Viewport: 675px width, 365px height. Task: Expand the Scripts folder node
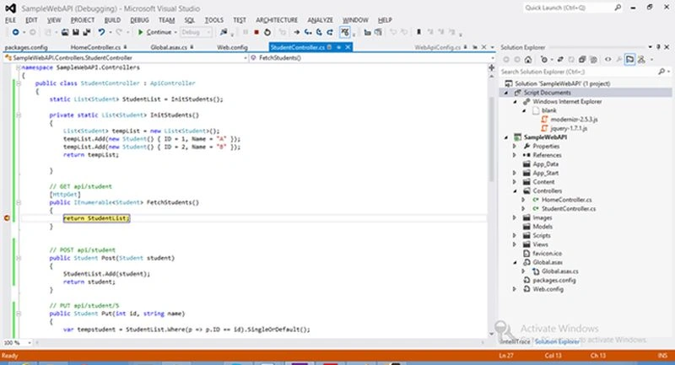coord(515,235)
